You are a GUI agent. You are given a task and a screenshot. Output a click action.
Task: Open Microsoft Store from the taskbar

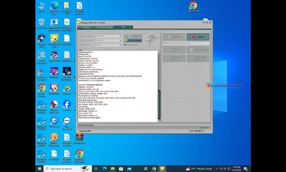coord(121,169)
